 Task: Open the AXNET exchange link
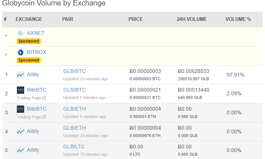tap(36, 33)
